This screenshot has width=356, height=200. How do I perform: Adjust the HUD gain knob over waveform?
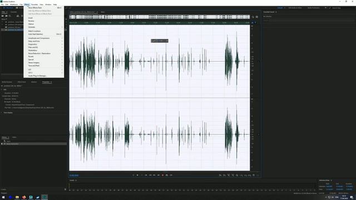tap(157, 41)
